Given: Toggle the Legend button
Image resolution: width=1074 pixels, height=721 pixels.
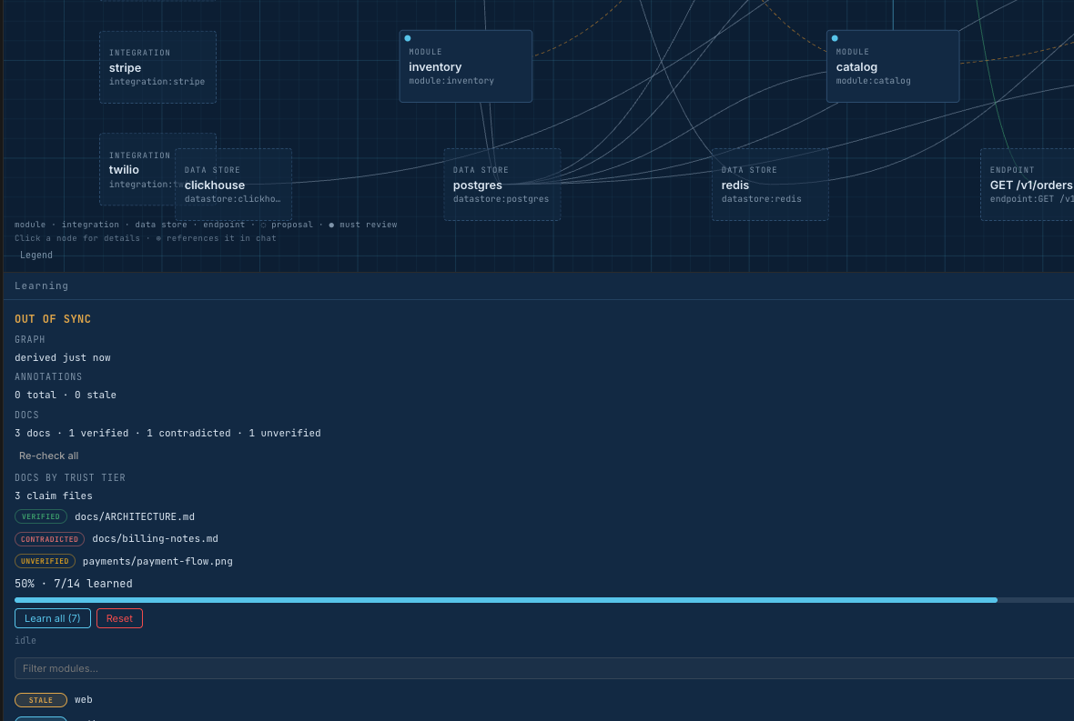Looking at the screenshot, I should (x=36, y=255).
